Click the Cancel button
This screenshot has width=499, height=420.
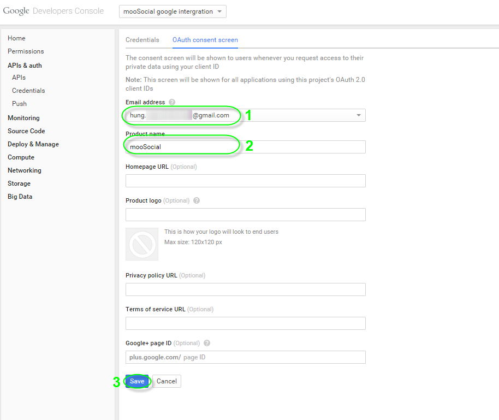click(x=167, y=381)
